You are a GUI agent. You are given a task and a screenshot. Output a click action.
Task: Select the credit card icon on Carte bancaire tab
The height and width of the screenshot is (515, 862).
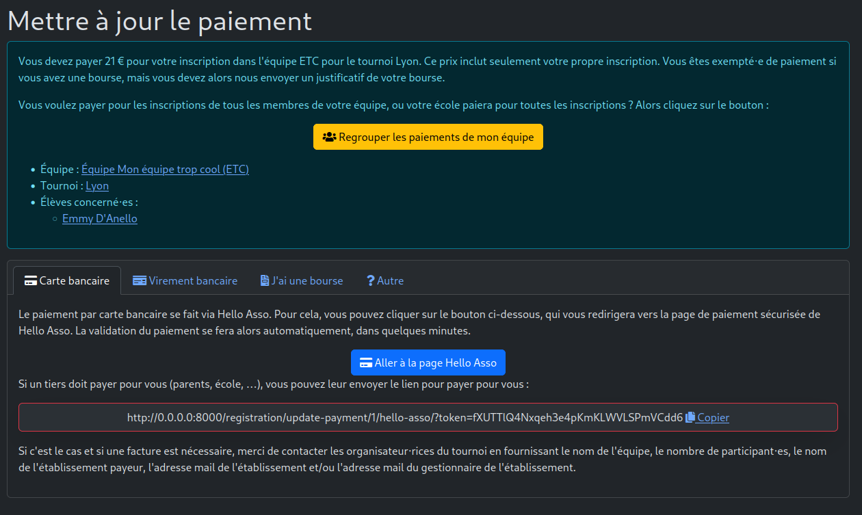30,280
